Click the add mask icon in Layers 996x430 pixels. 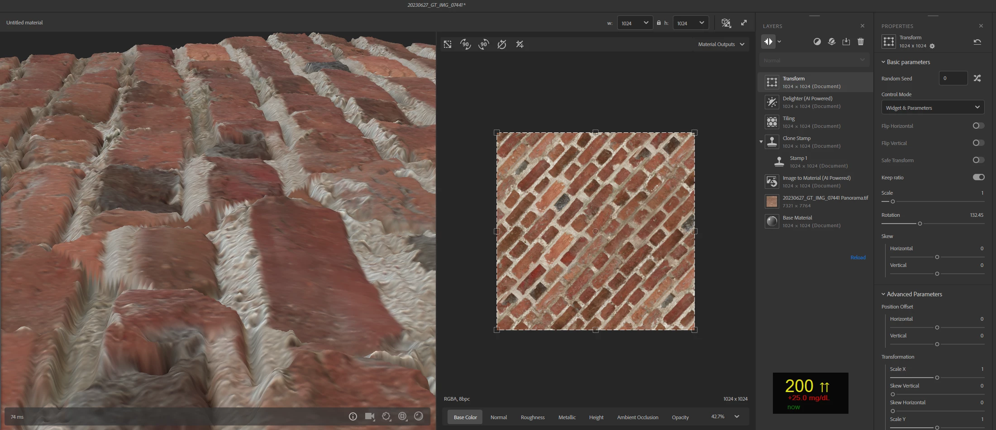(832, 42)
